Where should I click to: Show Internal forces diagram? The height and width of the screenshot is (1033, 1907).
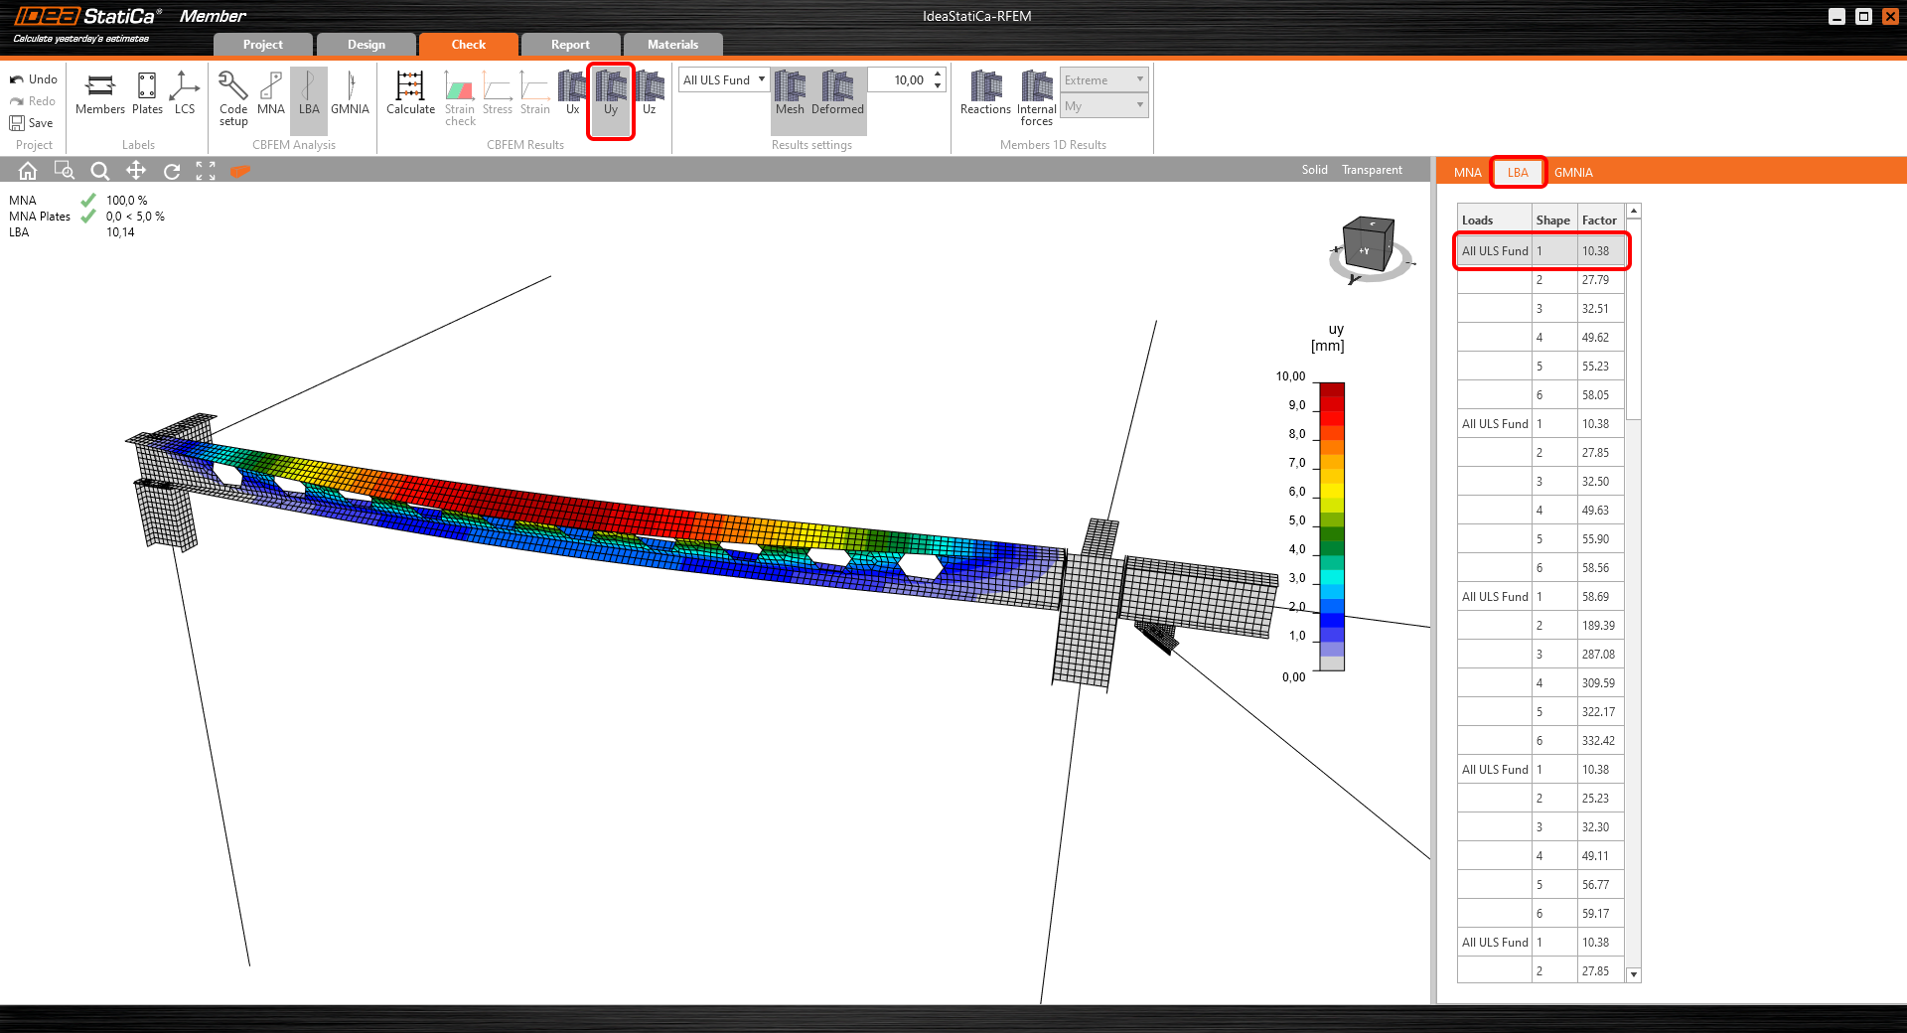[x=1036, y=97]
